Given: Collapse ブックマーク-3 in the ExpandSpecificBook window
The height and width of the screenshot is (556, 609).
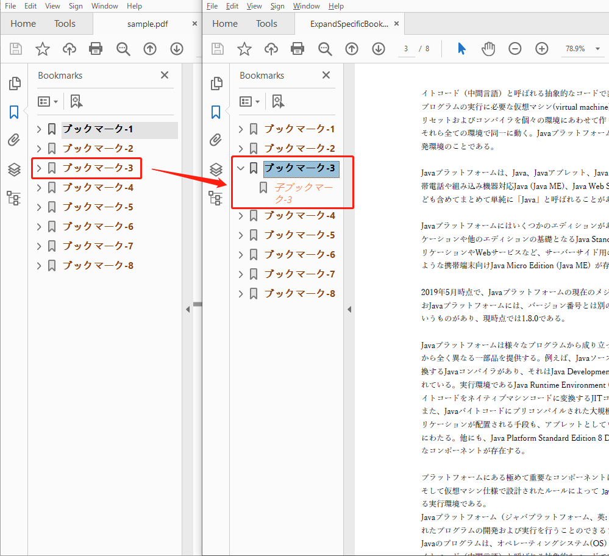Looking at the screenshot, I should tap(241, 168).
